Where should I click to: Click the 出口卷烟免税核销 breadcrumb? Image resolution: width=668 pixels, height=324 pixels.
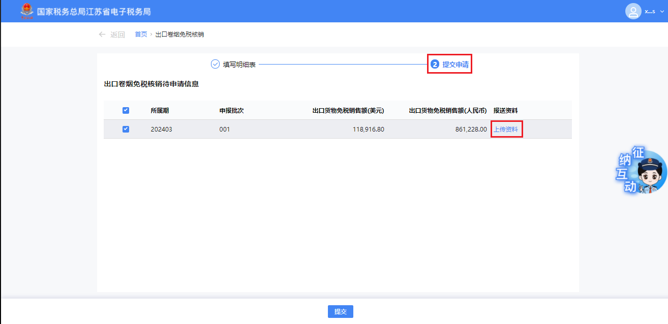pos(179,35)
